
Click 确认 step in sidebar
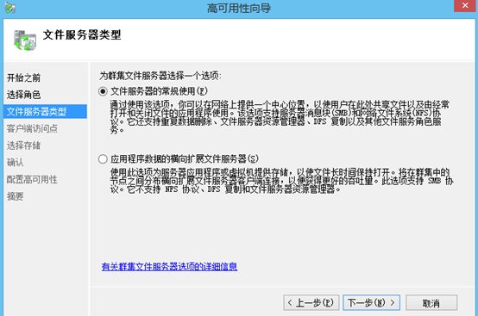(x=15, y=163)
